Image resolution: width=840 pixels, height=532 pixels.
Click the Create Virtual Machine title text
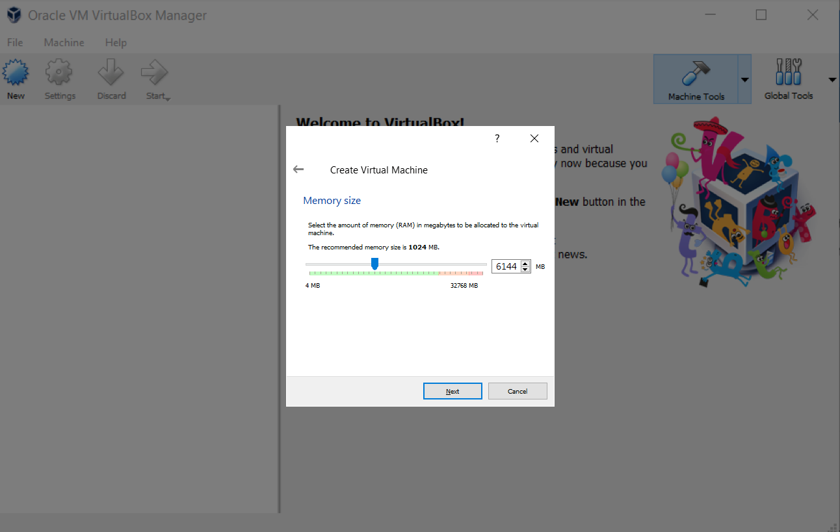click(x=379, y=170)
